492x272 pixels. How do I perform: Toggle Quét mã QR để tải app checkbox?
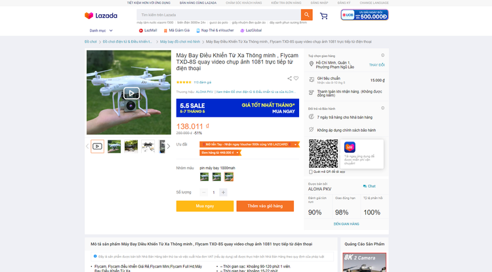(x=311, y=172)
